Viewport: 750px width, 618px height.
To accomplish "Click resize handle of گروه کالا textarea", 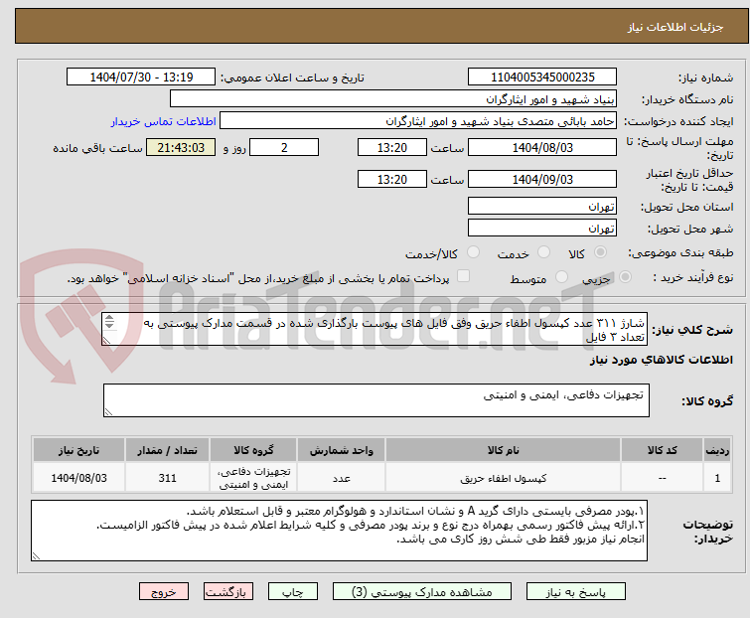I will click(108, 412).
